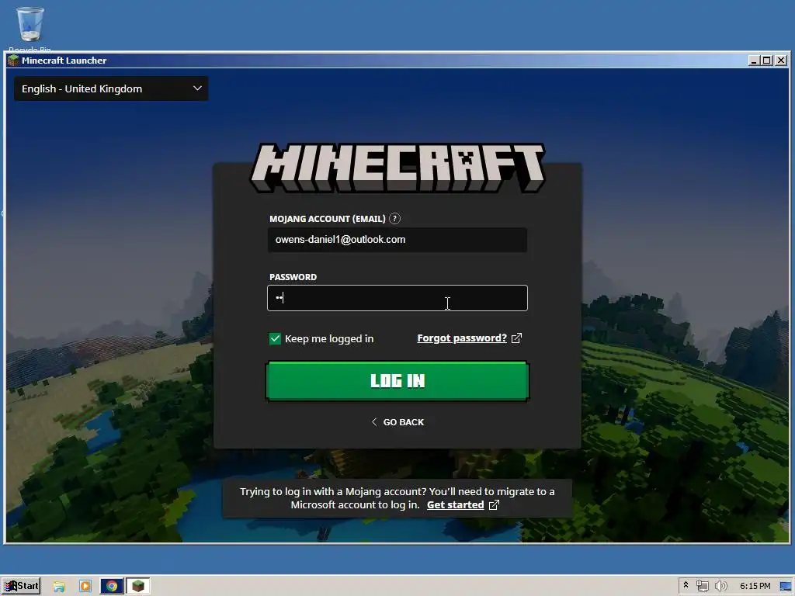Click the external-link icon beside Get started
The height and width of the screenshot is (596, 795).
[494, 504]
